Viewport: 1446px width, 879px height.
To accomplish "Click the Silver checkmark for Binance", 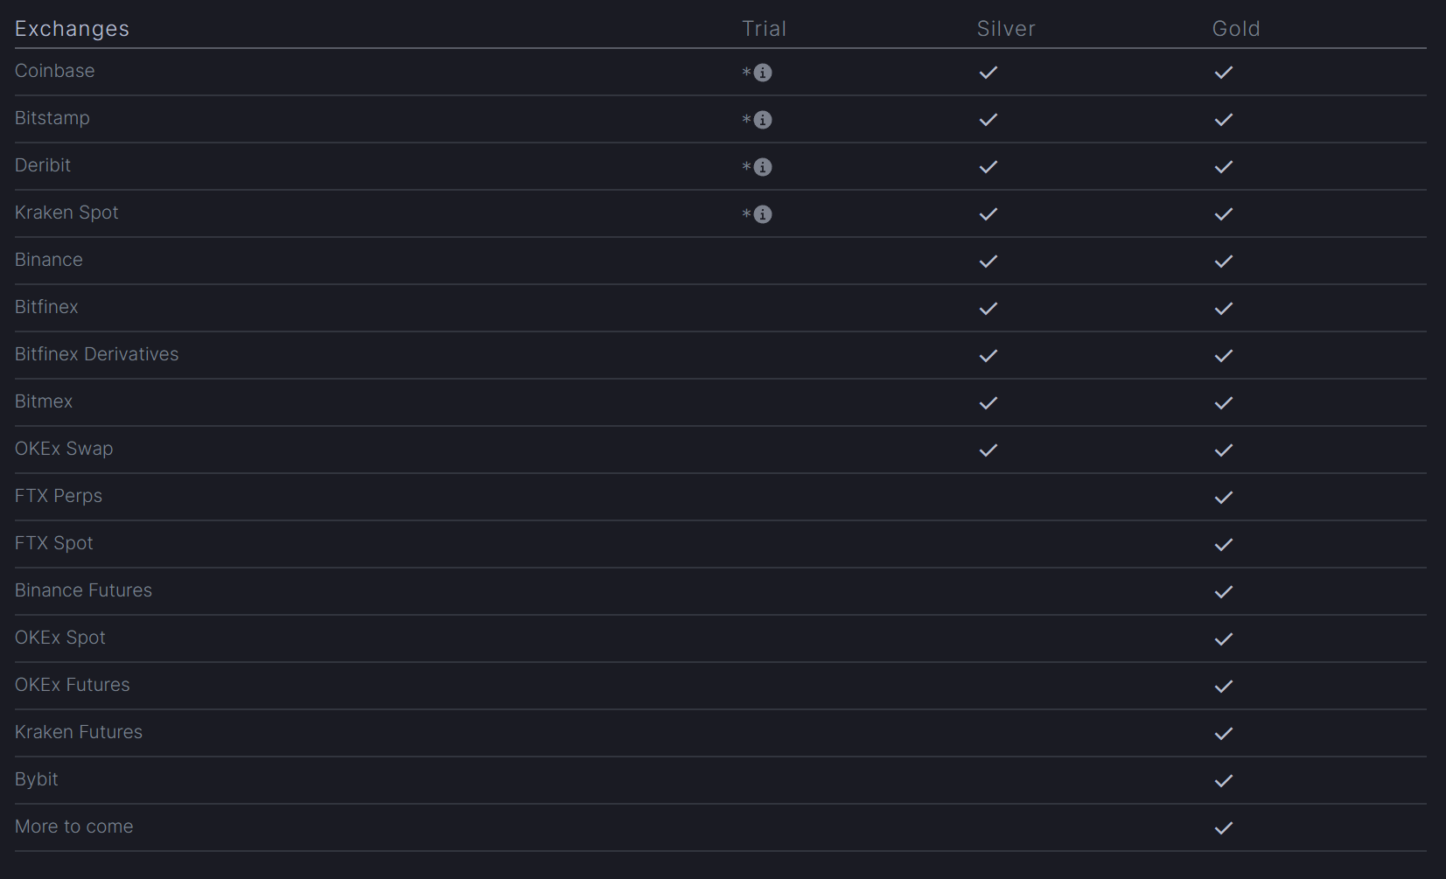I will click(x=988, y=262).
